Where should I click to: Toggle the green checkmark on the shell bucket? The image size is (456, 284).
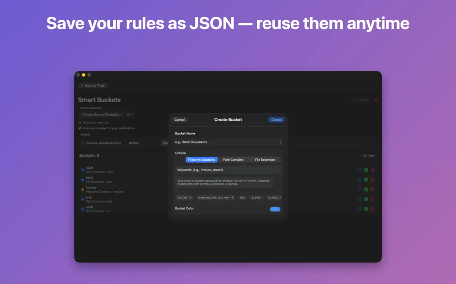[x=366, y=209]
